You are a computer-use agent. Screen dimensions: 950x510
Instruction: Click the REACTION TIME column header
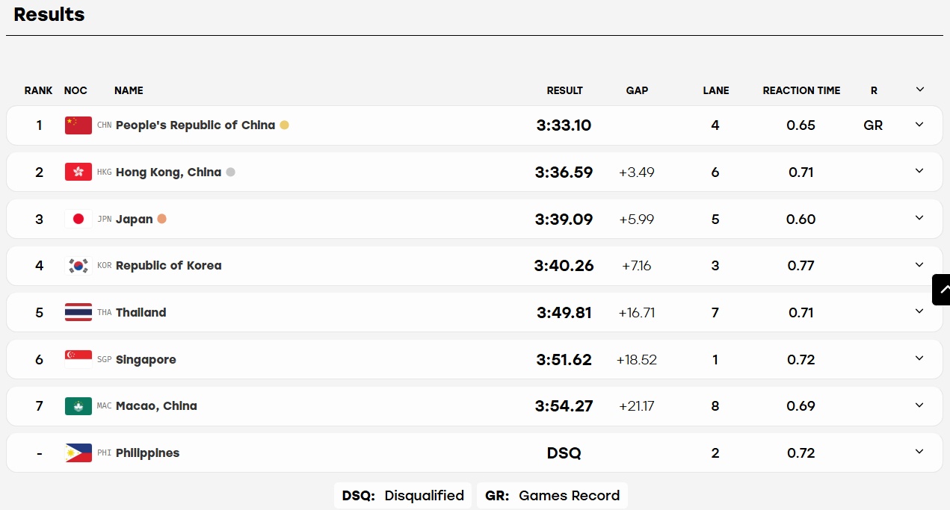pos(801,90)
